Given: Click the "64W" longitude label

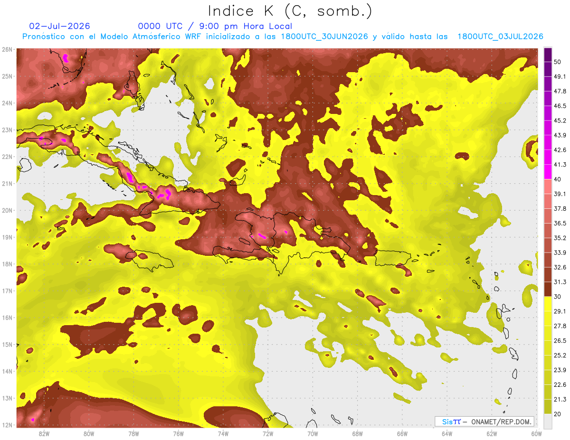Looking at the screenshot, I should [447, 433].
